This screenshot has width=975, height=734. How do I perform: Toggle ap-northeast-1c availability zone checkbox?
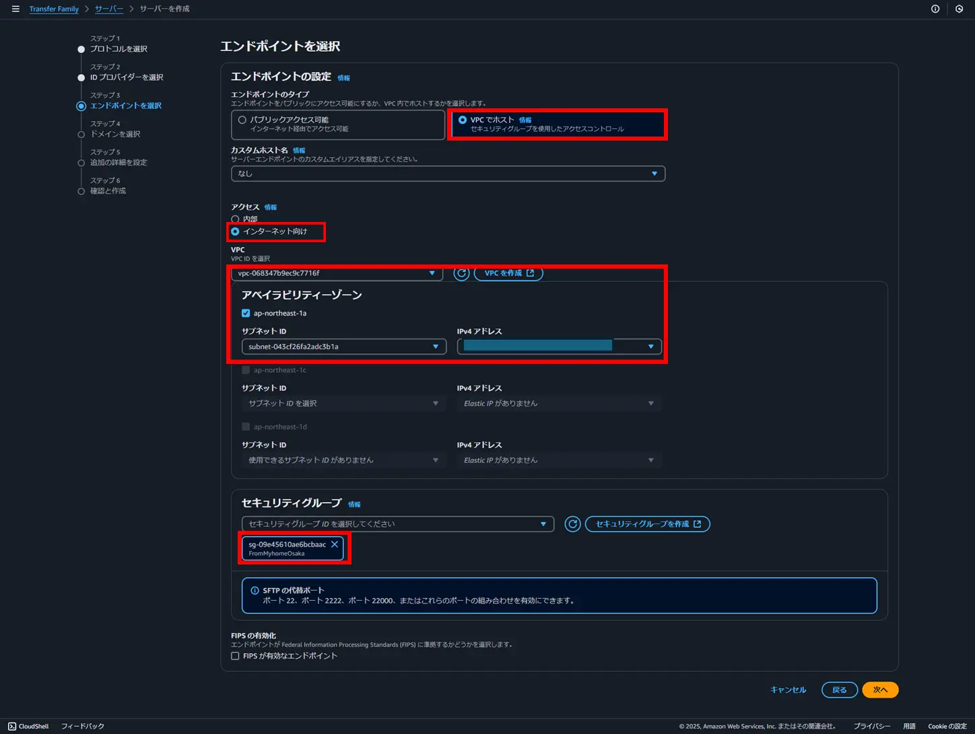(246, 370)
